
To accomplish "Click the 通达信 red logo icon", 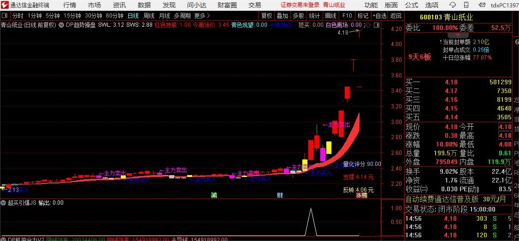I will pos(5,5).
